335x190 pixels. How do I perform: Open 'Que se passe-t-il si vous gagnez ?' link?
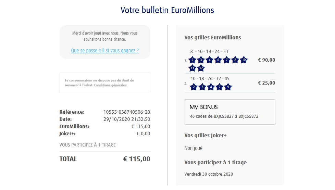105,51
